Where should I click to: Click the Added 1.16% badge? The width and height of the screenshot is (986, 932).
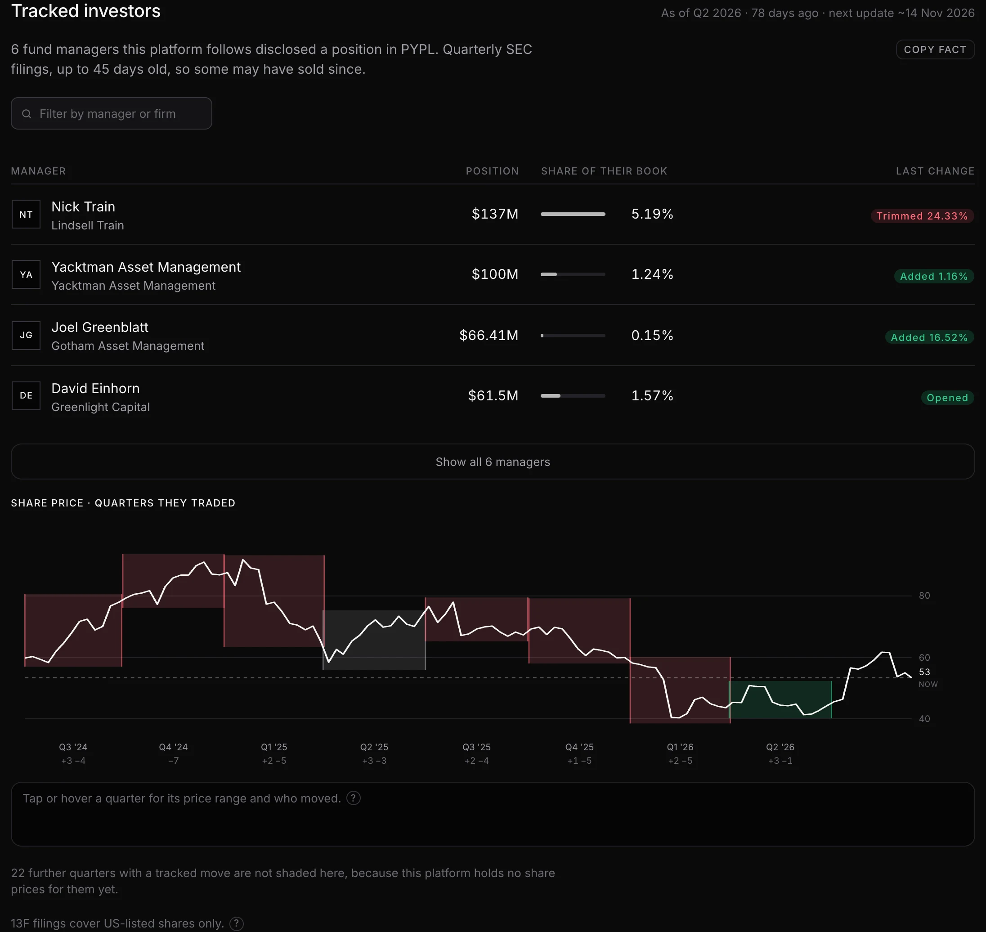[x=934, y=276]
